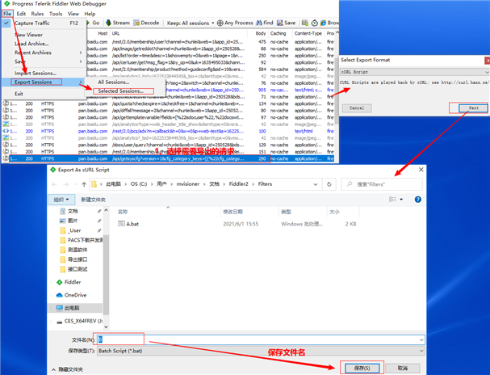This screenshot has height=375, width=490.
Task: Open the Organize dropdown button
Action: [61, 200]
